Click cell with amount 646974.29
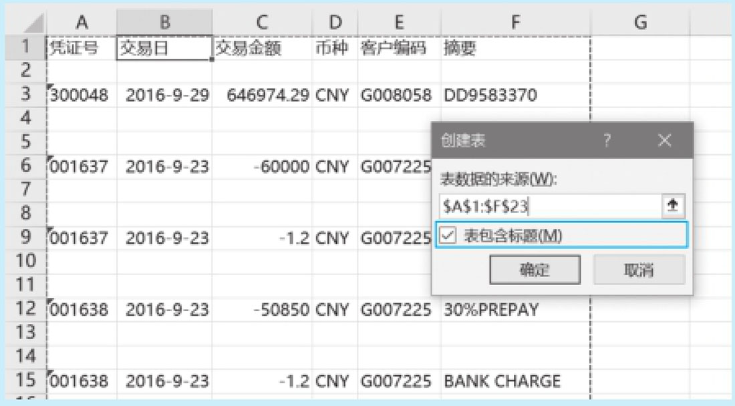The width and height of the screenshot is (735, 406). [262, 95]
